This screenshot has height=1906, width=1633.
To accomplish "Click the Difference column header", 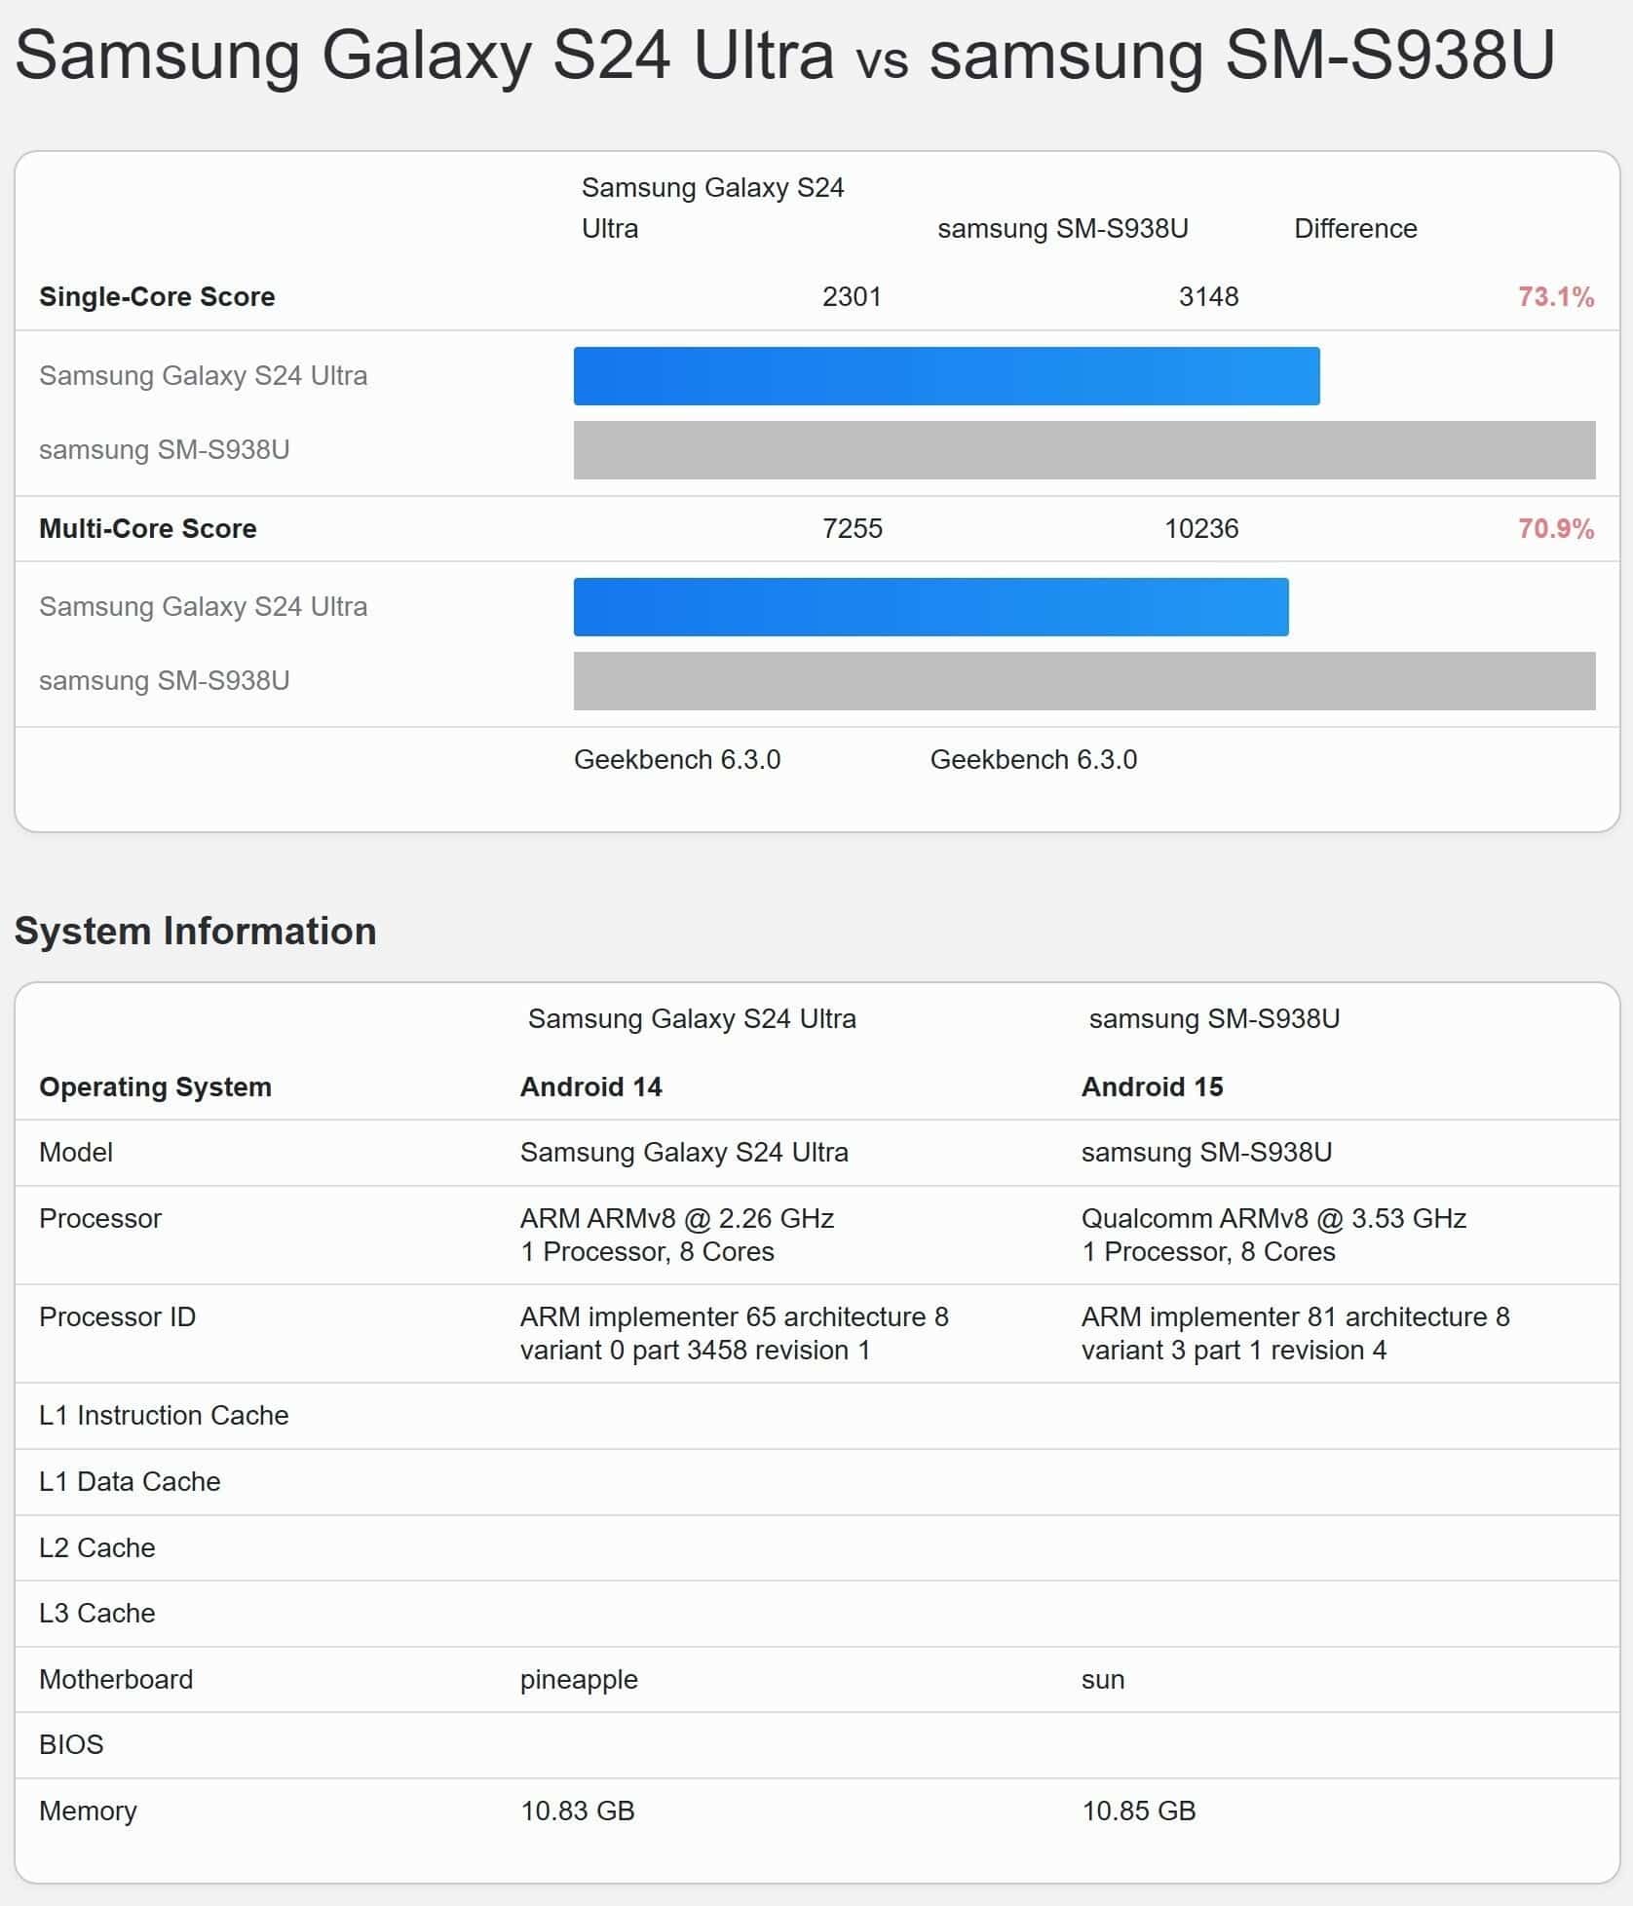I will [x=1355, y=228].
